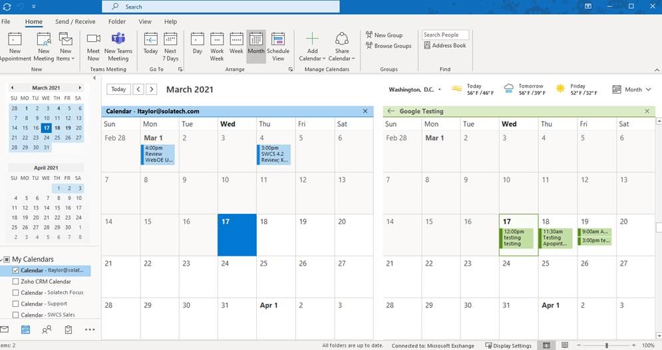The width and height of the screenshot is (662, 350).
Task: Click the top Search box
Action: (x=220, y=7)
